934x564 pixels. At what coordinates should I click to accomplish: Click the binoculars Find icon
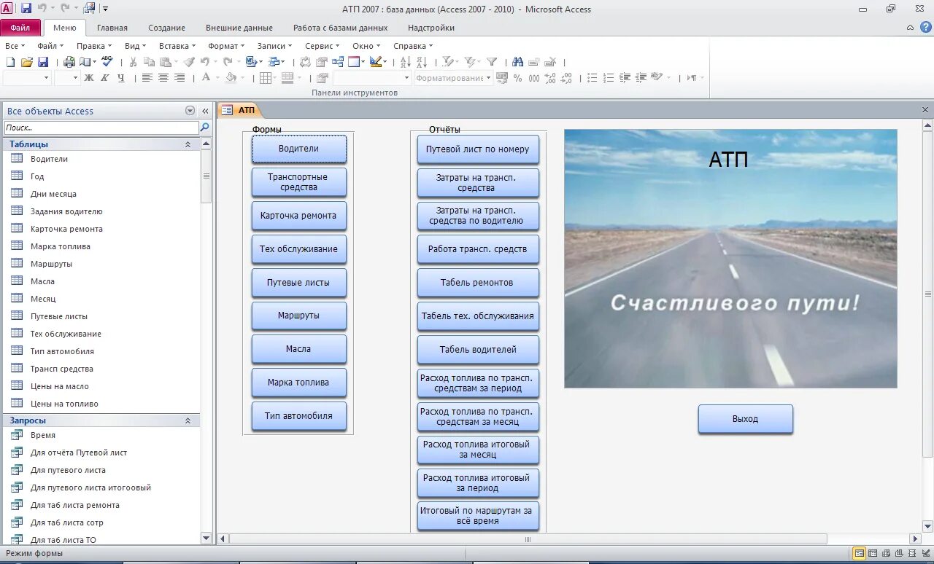[517, 62]
